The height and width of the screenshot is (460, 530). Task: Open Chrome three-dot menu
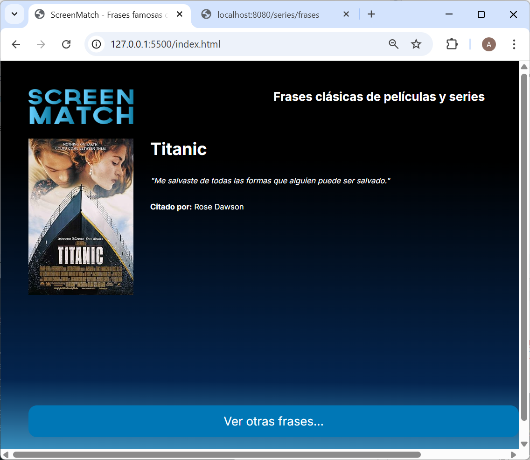(514, 44)
